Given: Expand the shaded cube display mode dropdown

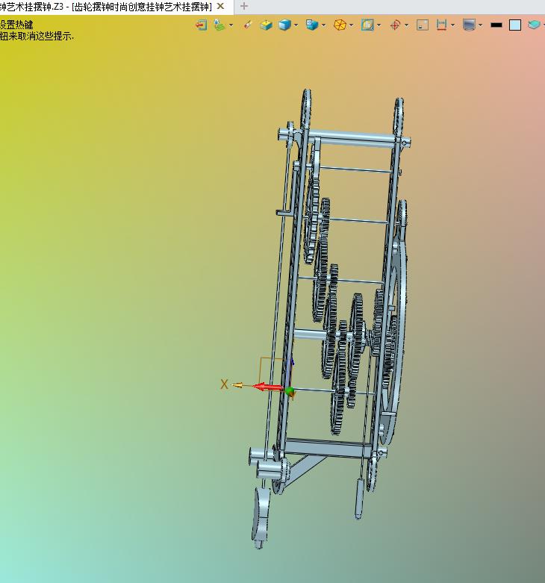Looking at the screenshot, I should coord(296,25).
